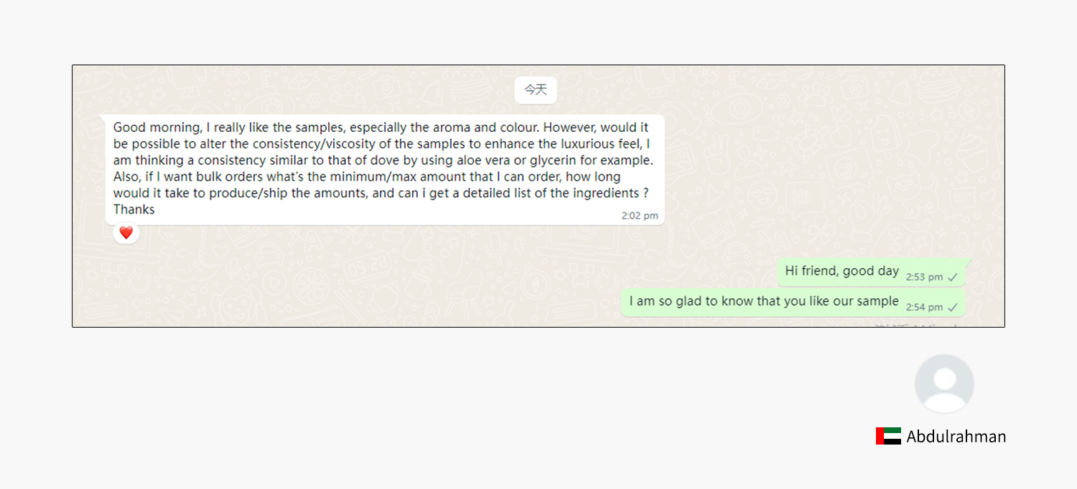Click the delivered checkmark beside 2:54 pm

tap(953, 307)
